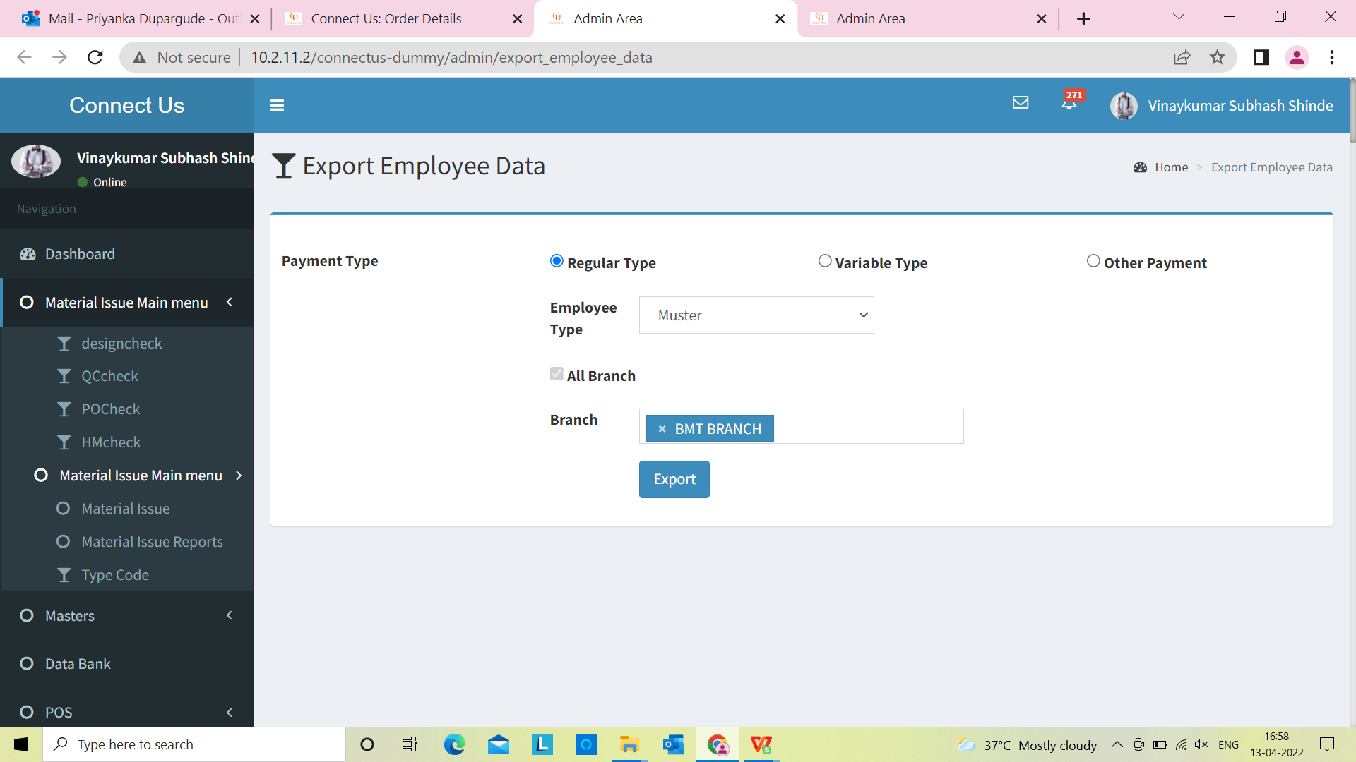This screenshot has height=762, width=1356.
Task: Click the Type Code filter icon
Action: 64,576
